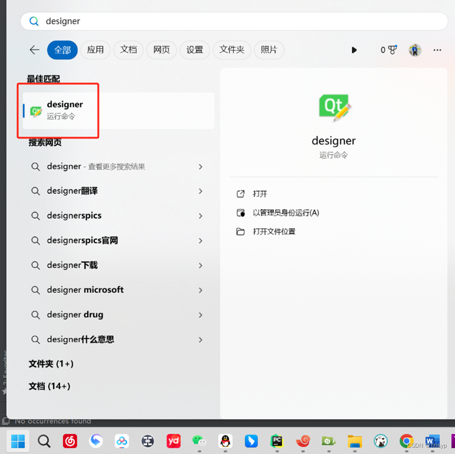Open Google Chrome from the taskbar

(x=407, y=441)
